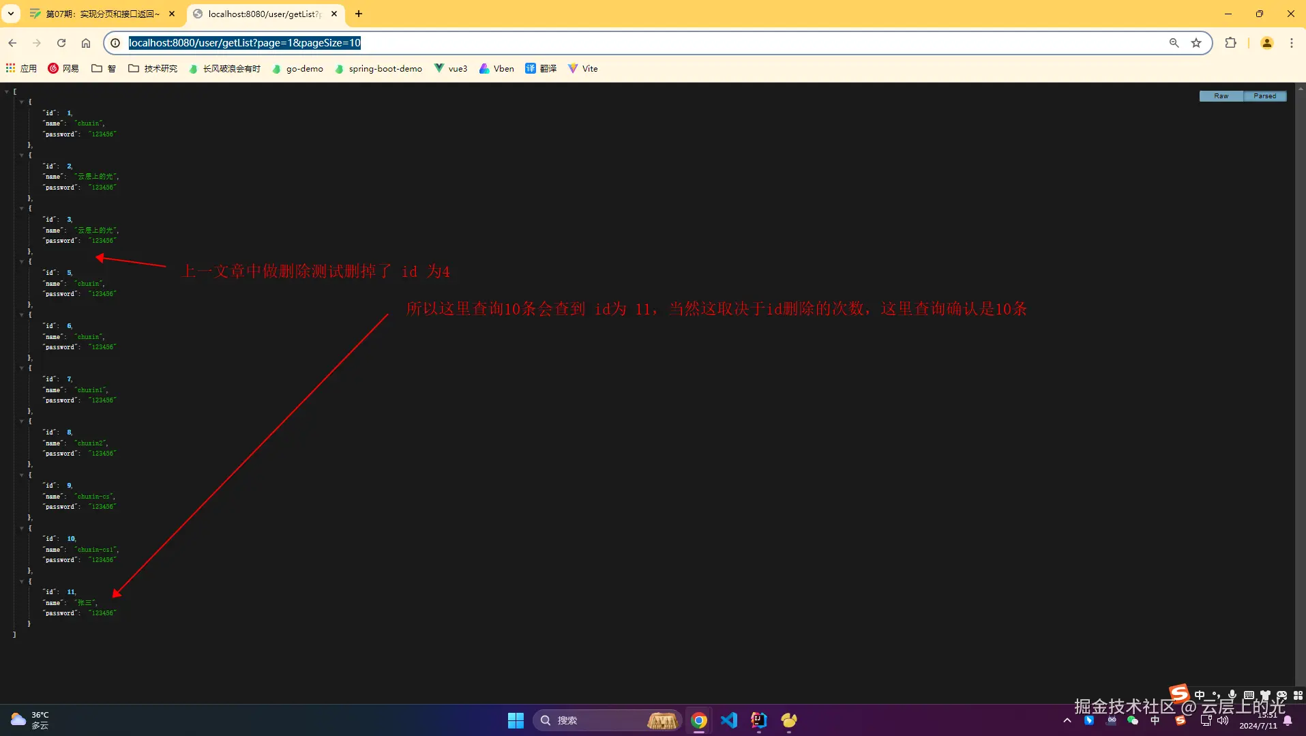The width and height of the screenshot is (1306, 736).
Task: Open the 长风破浪会有时 bookmark
Action: click(x=224, y=68)
